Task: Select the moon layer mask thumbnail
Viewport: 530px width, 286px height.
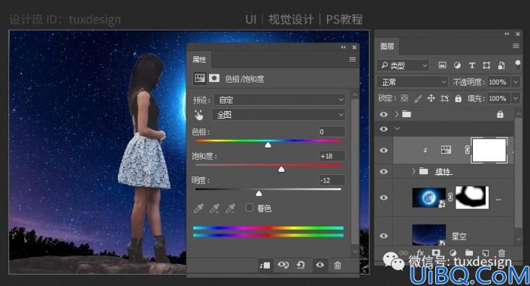Action: [x=472, y=197]
